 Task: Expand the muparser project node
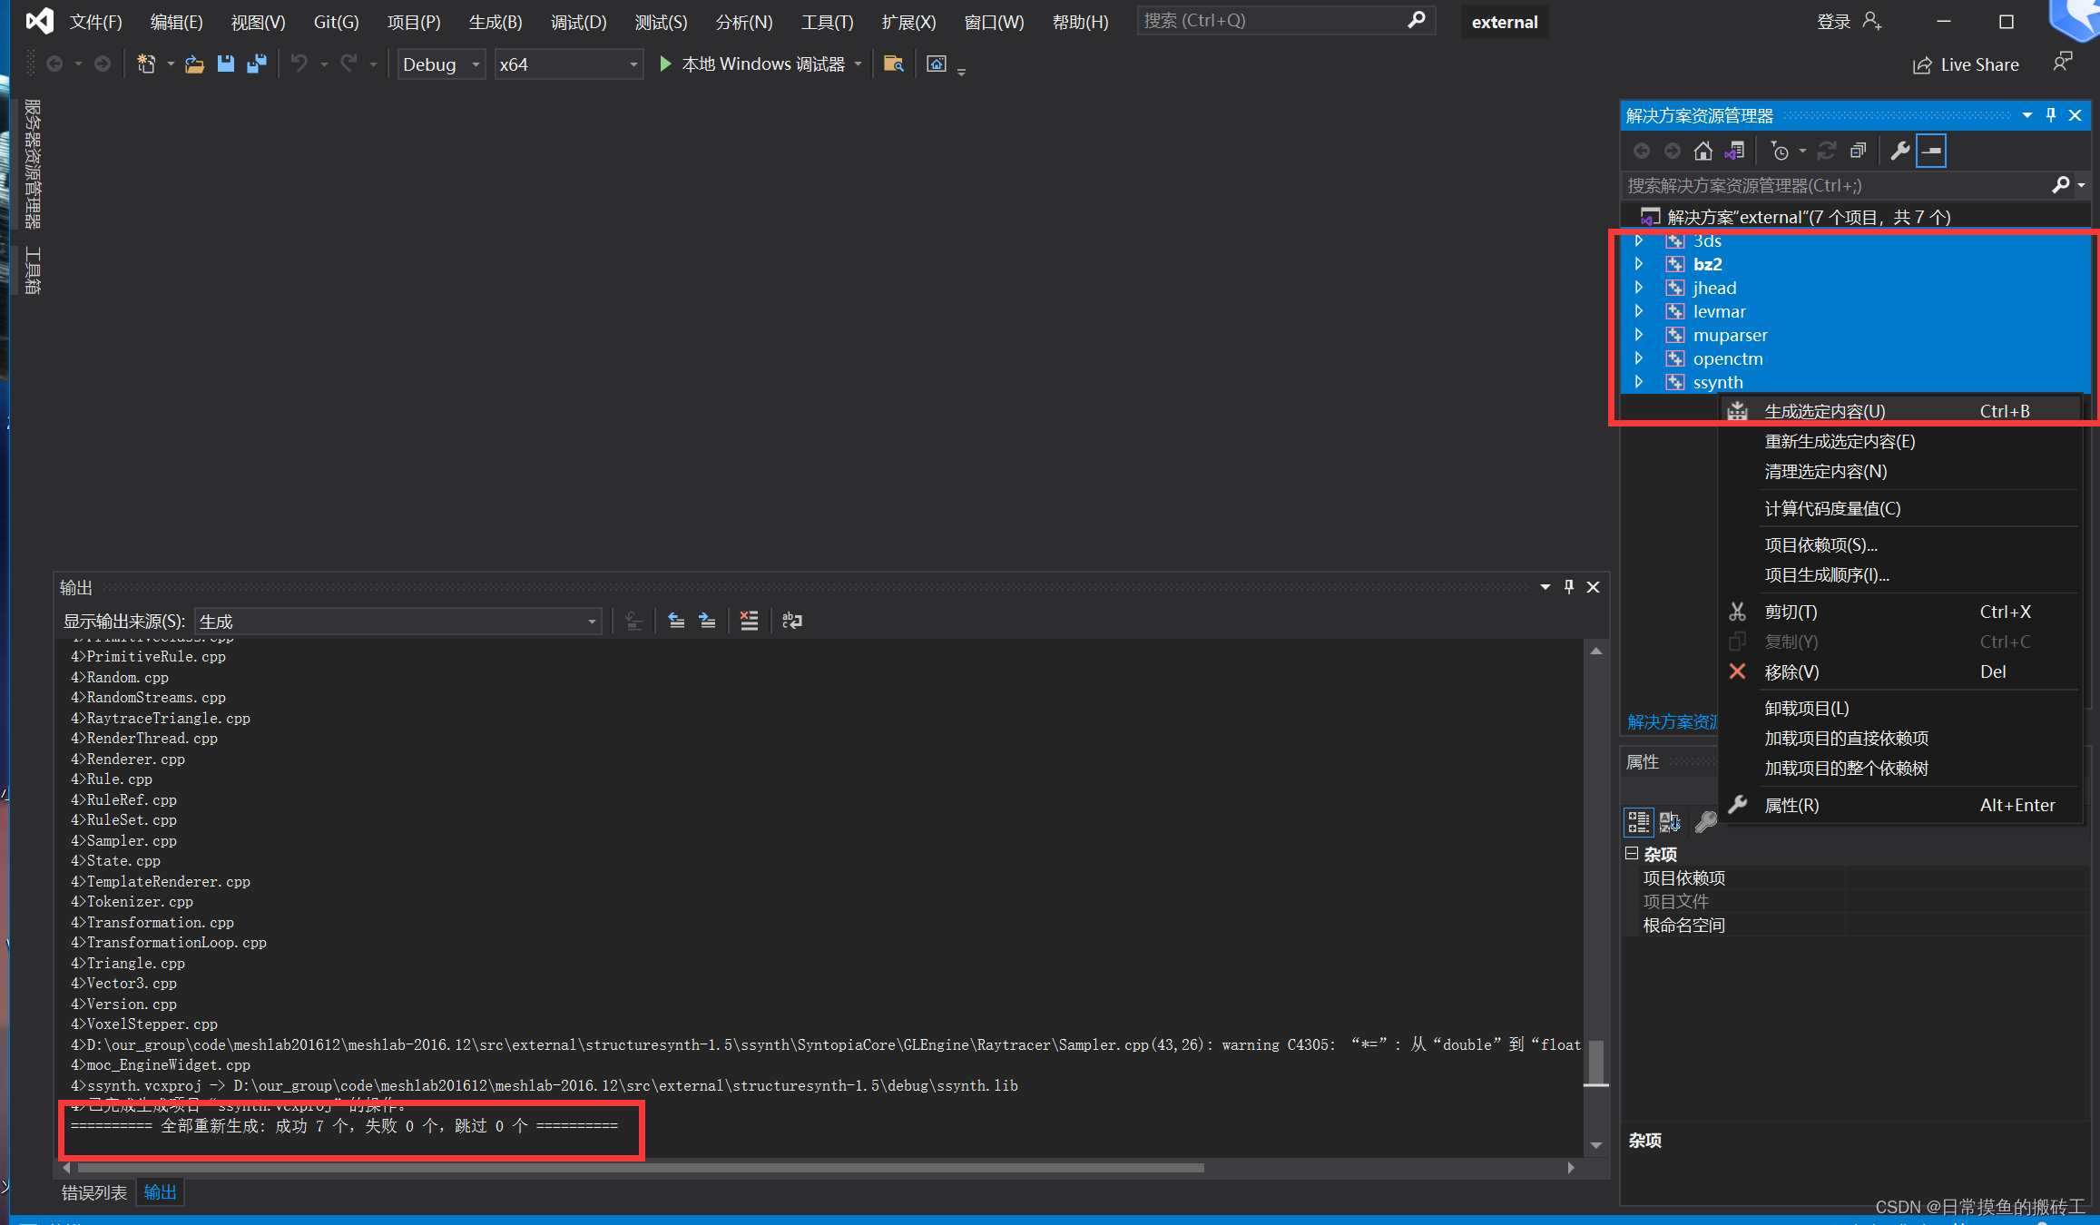coord(1640,334)
